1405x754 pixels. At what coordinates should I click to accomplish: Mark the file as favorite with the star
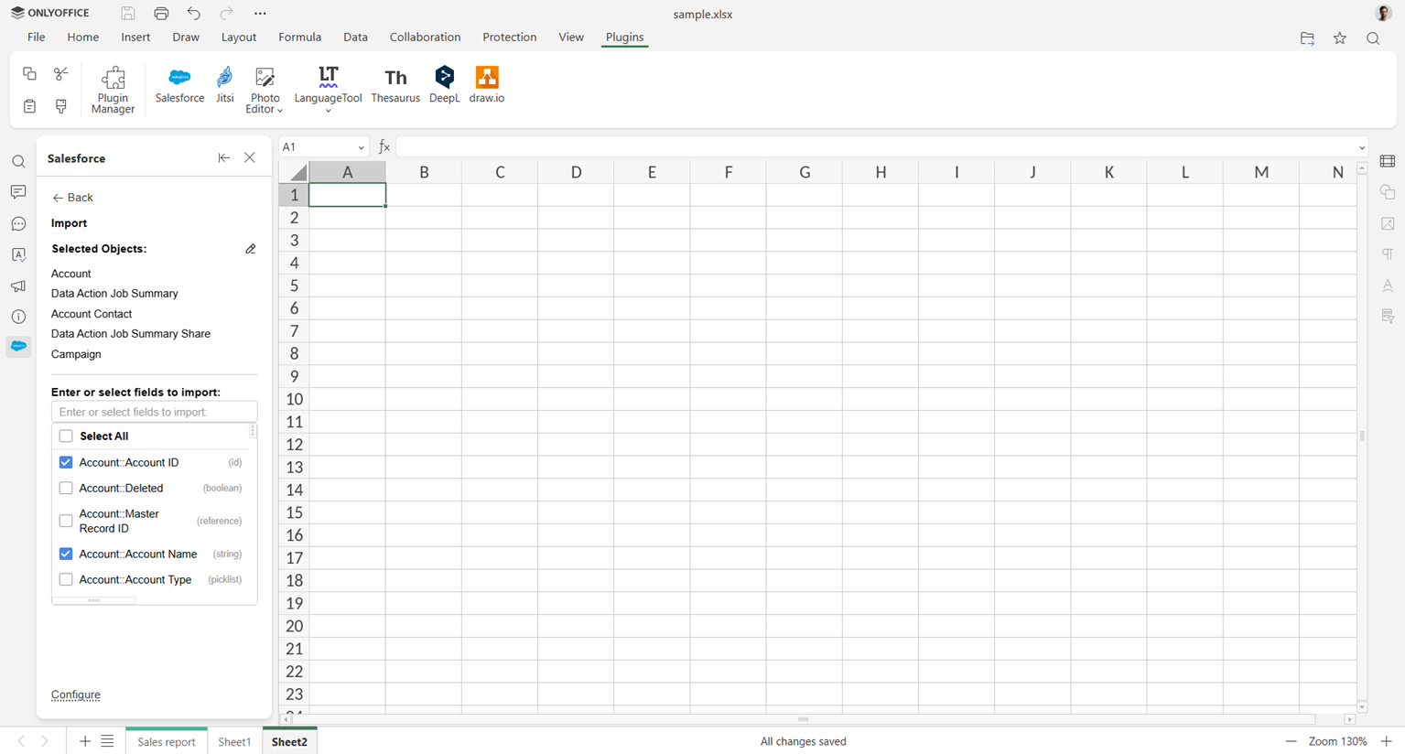click(x=1340, y=38)
